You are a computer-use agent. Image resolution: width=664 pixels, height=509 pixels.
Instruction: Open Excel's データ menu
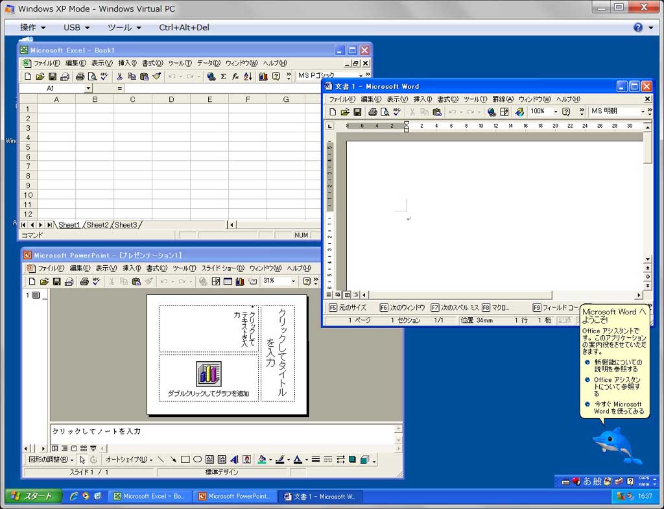(208, 63)
